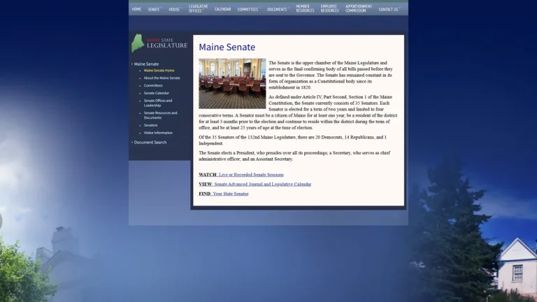The height and width of the screenshot is (302, 537).
Task: Expand the Committees top menu
Action: pos(249,9)
